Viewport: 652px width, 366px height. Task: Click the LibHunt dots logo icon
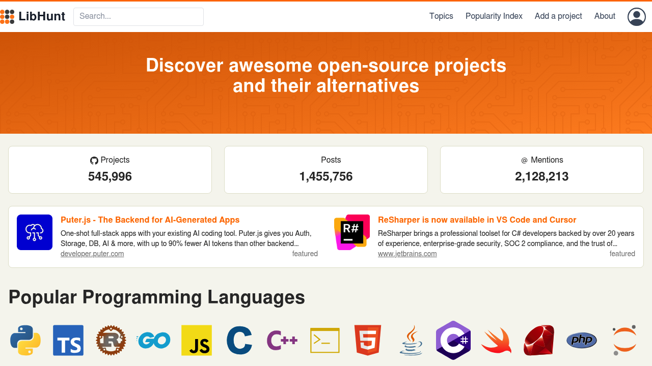[7, 16]
